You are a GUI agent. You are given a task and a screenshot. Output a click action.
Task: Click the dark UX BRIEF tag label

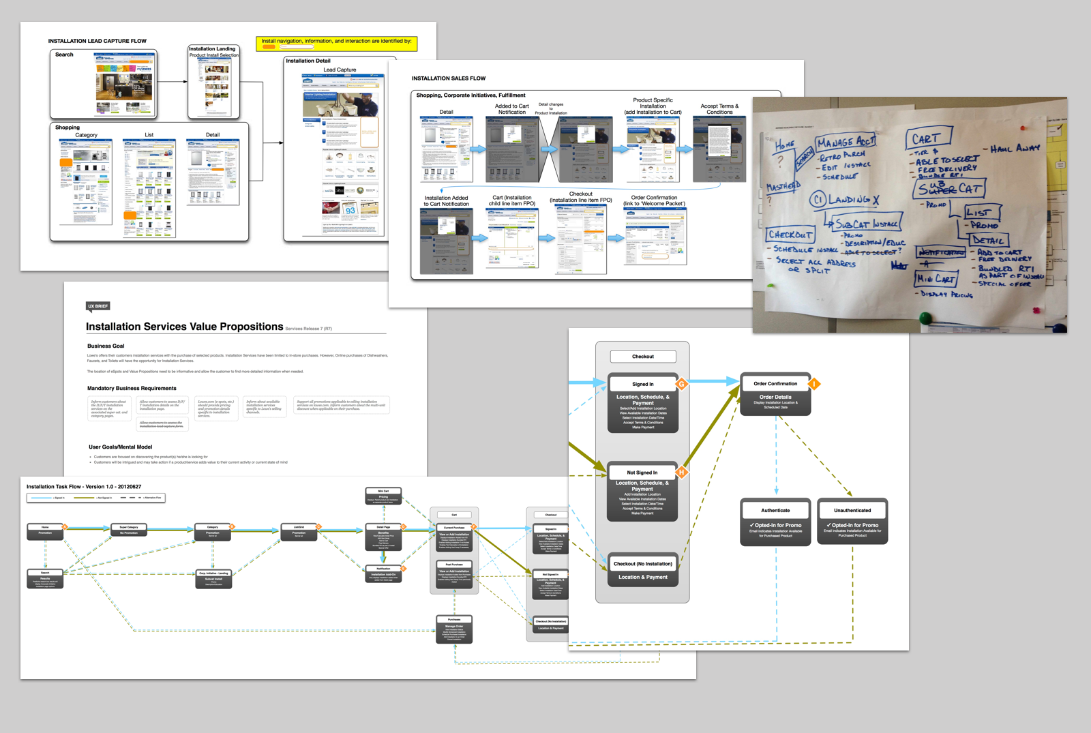(x=98, y=306)
